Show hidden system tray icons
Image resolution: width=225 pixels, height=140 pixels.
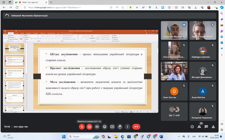(179, 137)
